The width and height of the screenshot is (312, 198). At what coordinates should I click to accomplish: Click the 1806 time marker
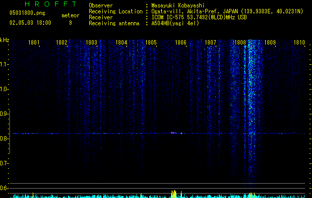(x=181, y=43)
